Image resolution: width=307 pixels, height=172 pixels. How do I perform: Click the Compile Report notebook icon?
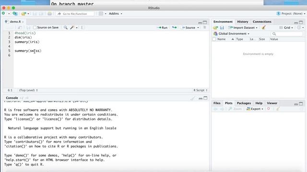83,28
